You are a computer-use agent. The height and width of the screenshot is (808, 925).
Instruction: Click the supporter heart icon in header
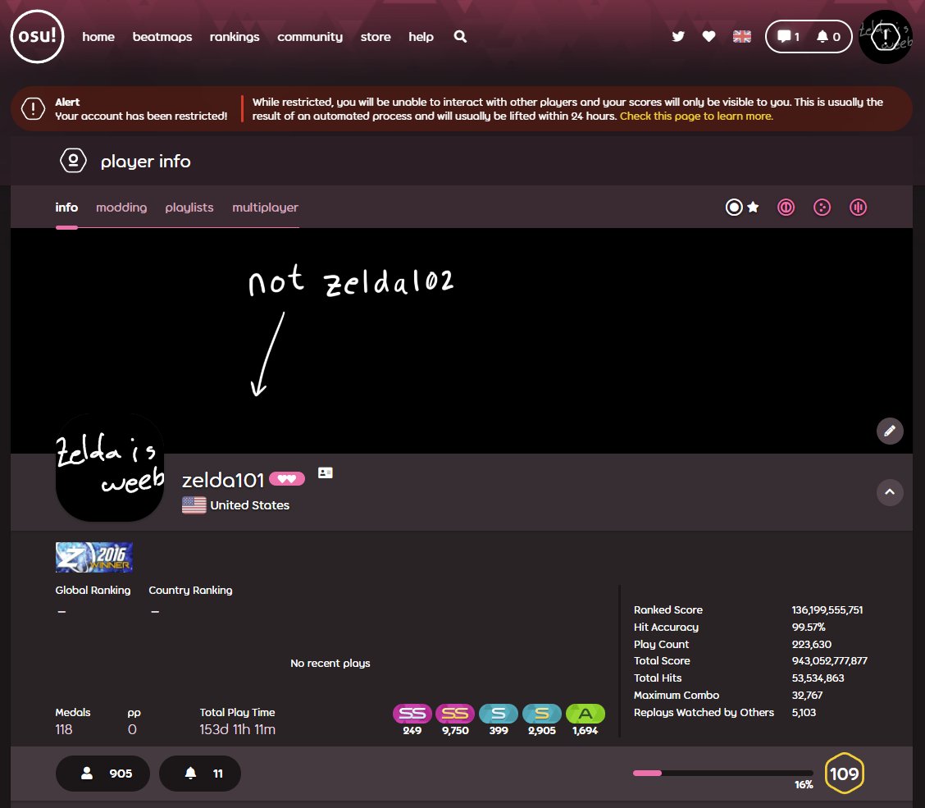pyautogui.click(x=709, y=37)
